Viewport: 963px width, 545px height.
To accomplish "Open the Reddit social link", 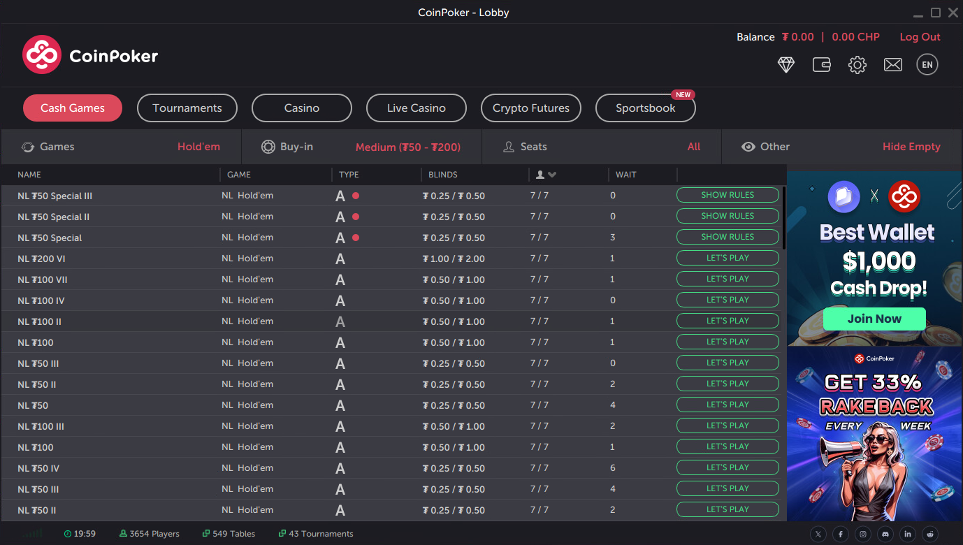I will click(x=930, y=534).
